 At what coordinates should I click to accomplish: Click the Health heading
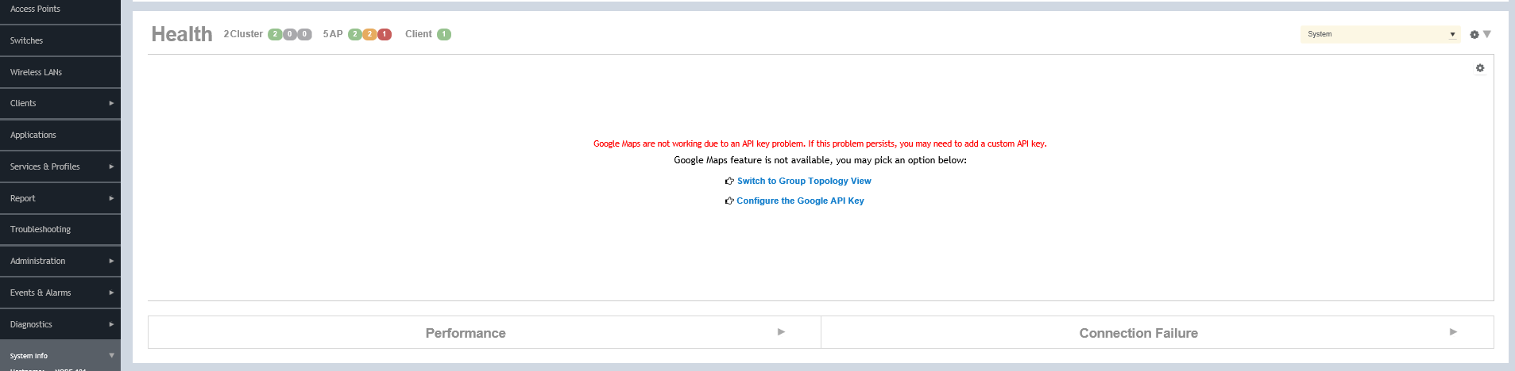(182, 34)
